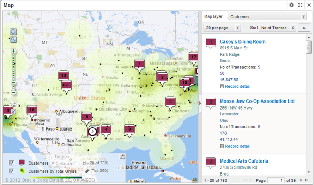Toggle the Auto Pan checkbox
Screen dimensions: 314x185
coord(13,111)
